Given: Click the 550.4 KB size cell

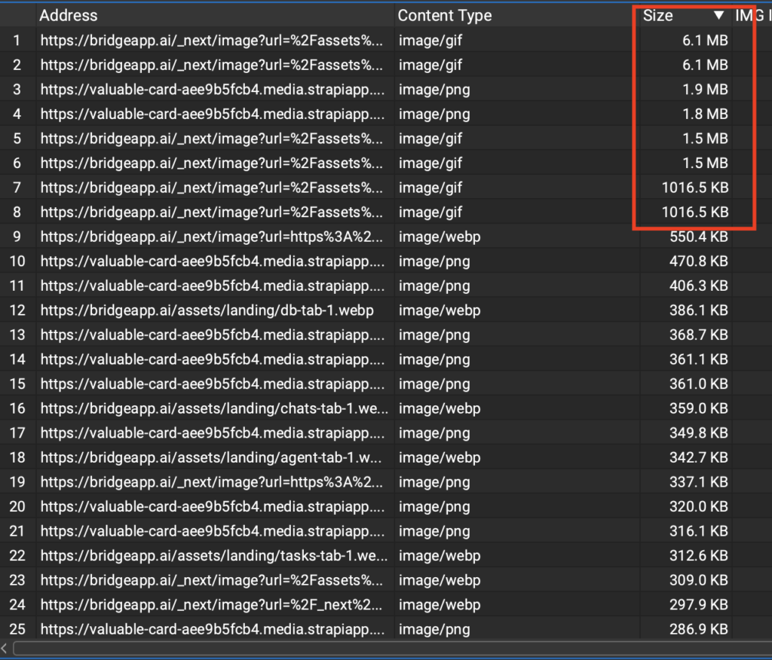Looking at the screenshot, I should [x=698, y=237].
